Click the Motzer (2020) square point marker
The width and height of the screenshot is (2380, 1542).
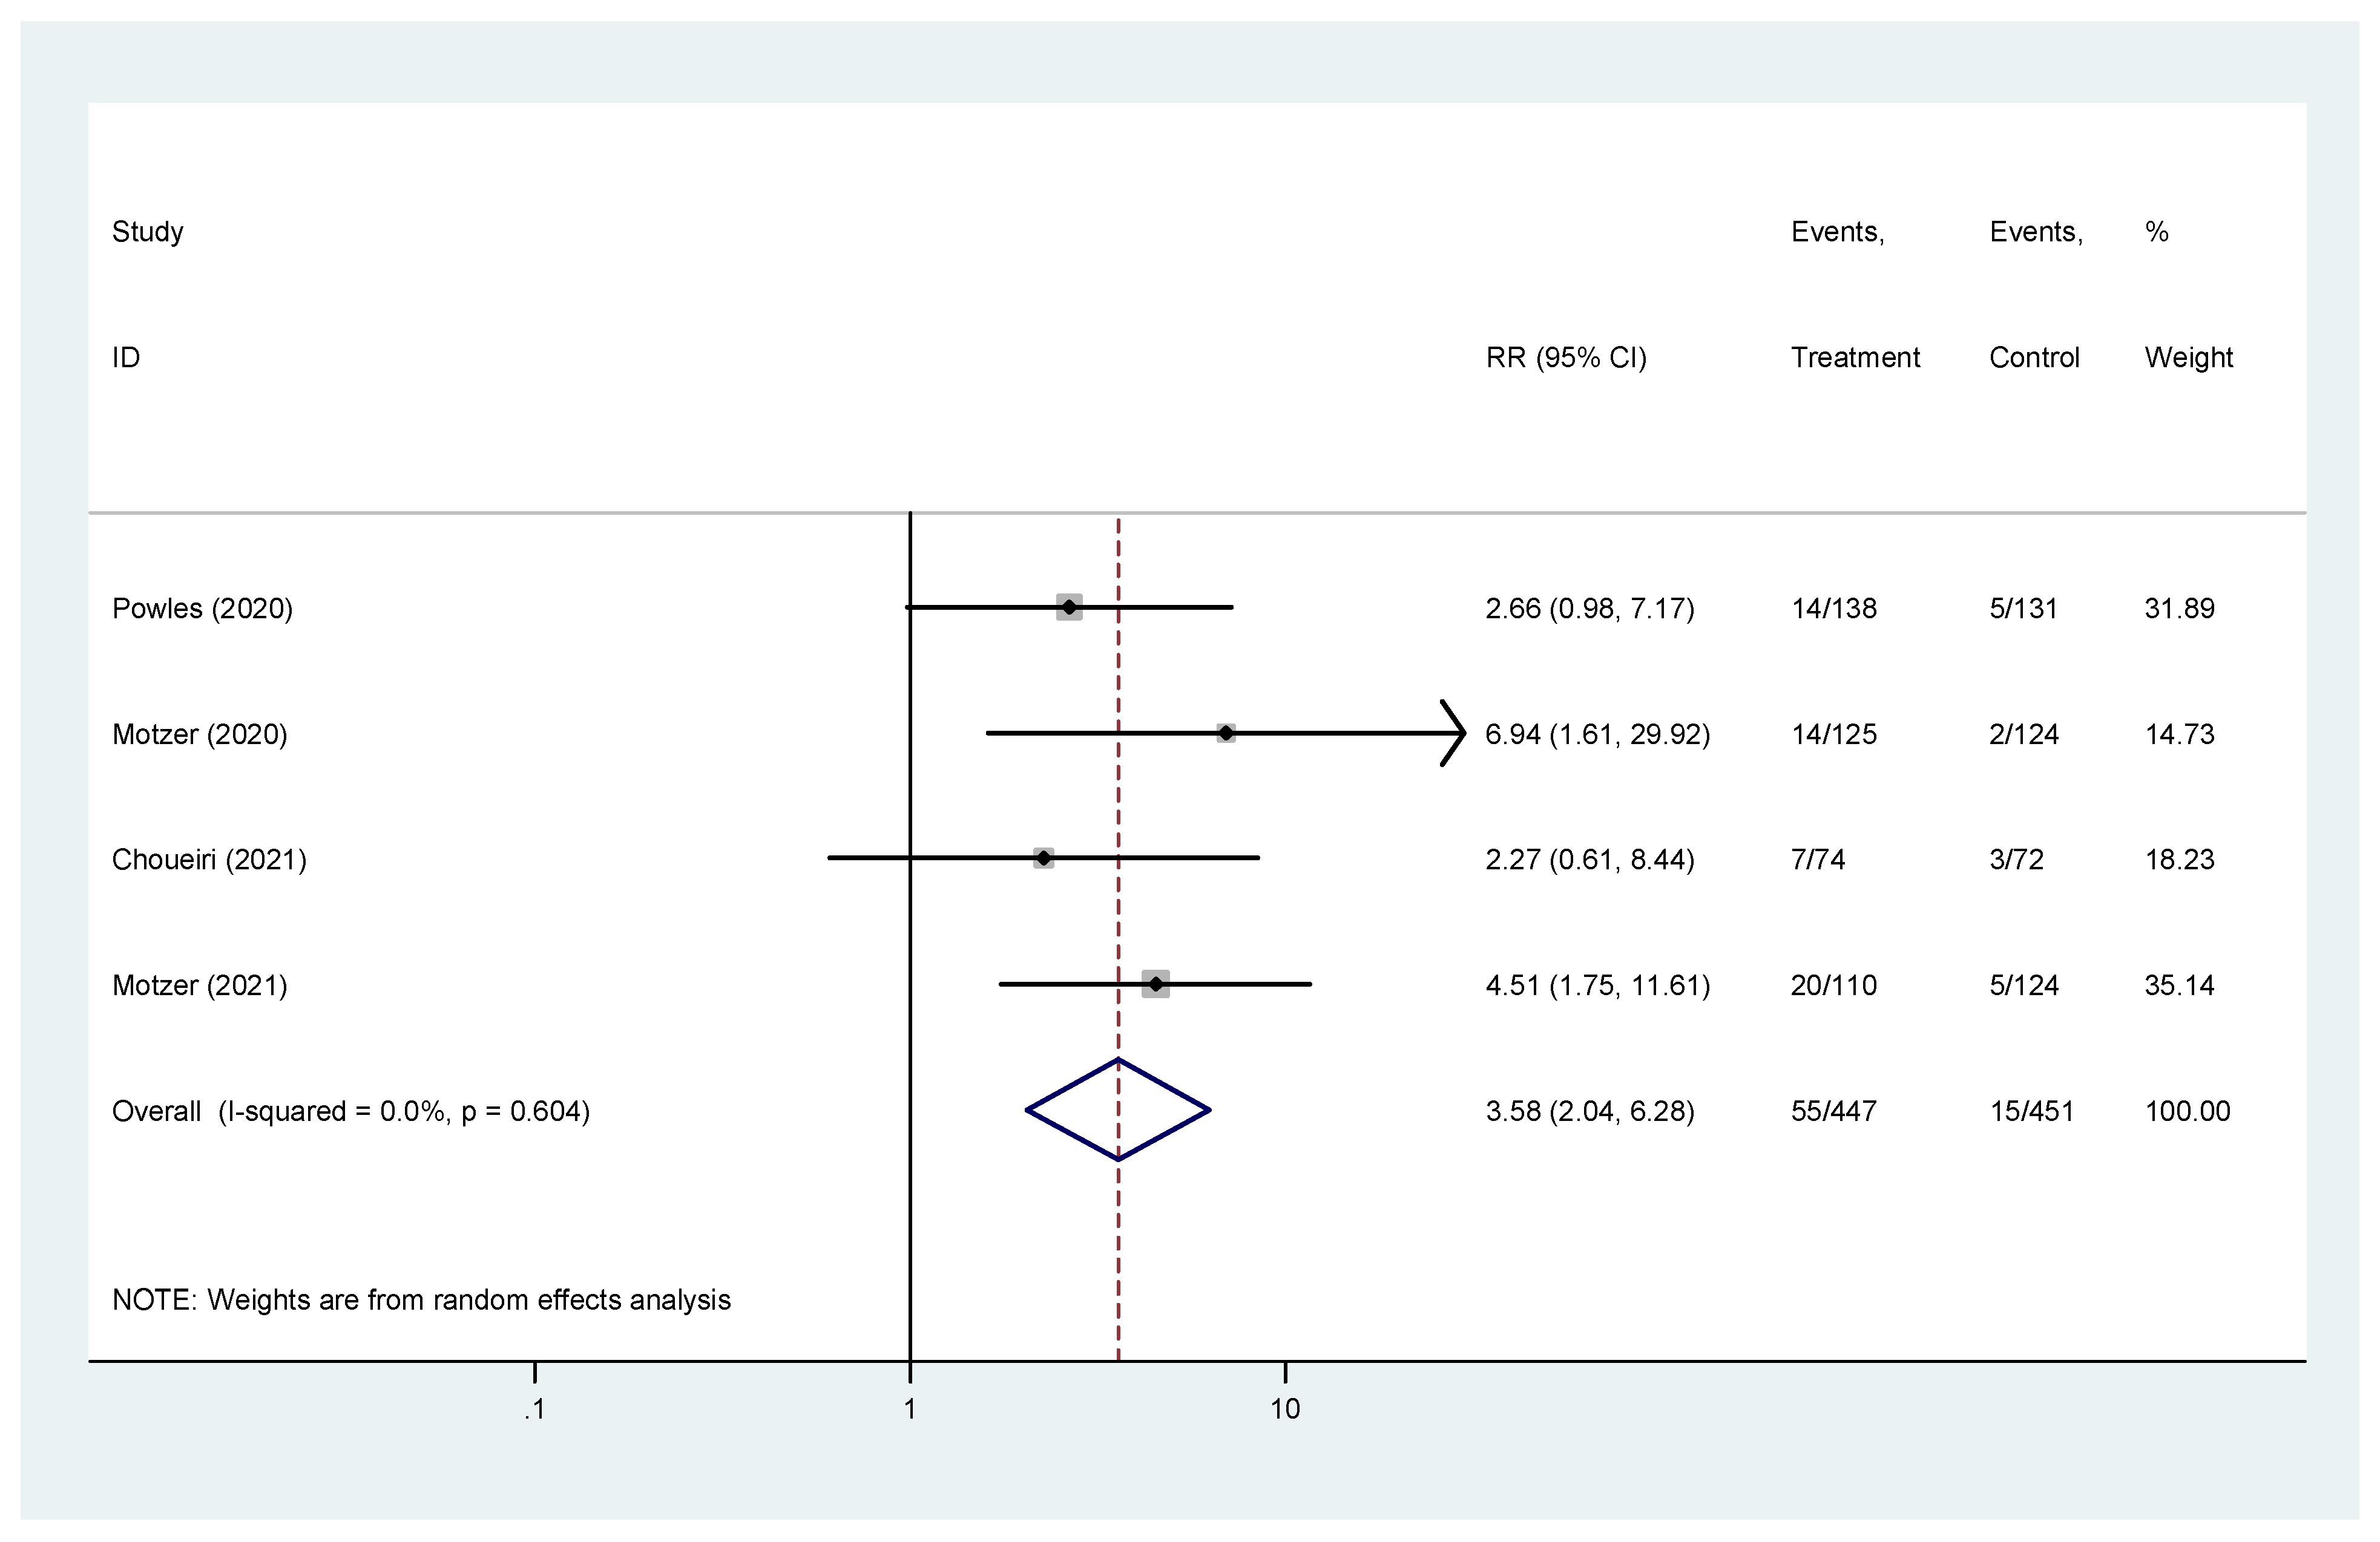(x=1226, y=733)
